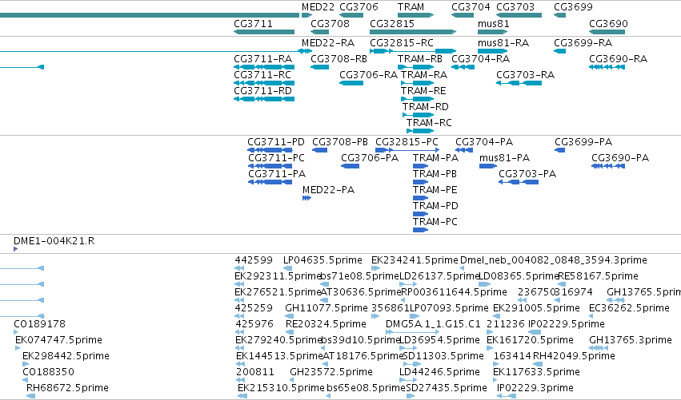Select the CG3699 gene label
Screen dimensions: 681x400
click(573, 7)
